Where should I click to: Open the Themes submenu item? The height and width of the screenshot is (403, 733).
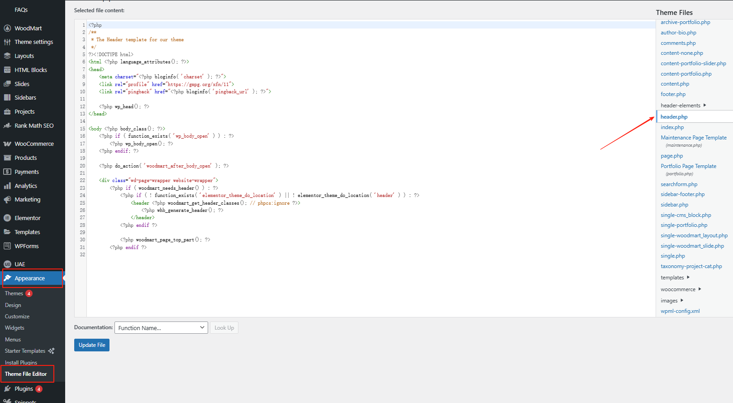(14, 293)
